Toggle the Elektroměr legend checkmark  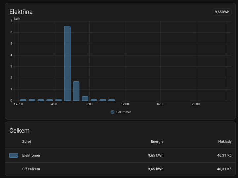[x=112, y=112]
